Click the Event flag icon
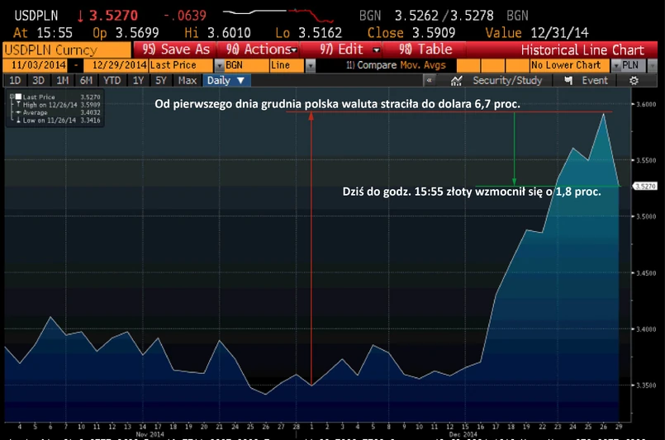 (x=568, y=81)
